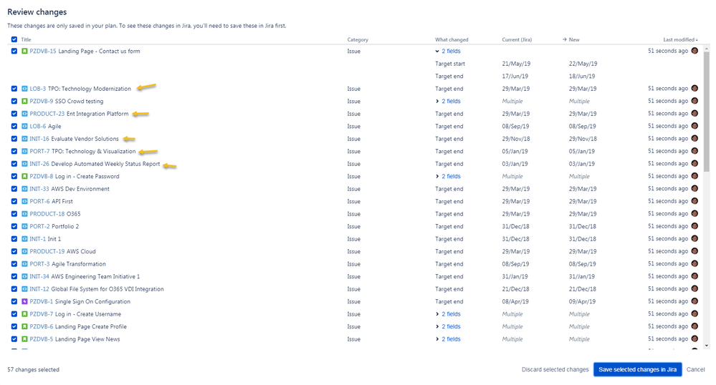Expand 2 fields for PZDVB-7 Create Username

pos(448,314)
